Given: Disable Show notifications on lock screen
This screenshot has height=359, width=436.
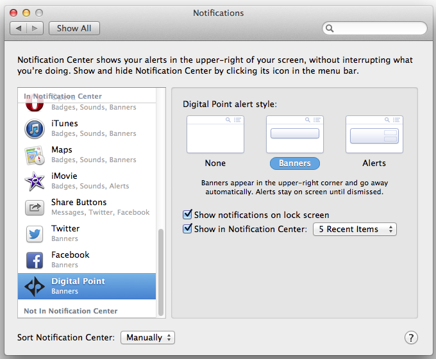Looking at the screenshot, I should [x=187, y=214].
